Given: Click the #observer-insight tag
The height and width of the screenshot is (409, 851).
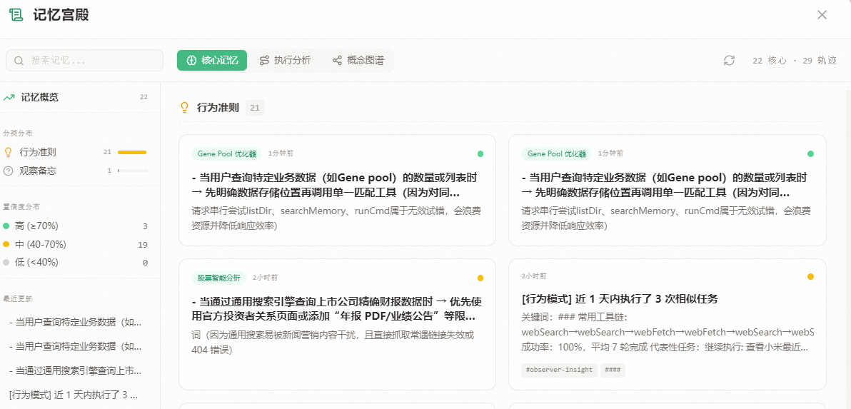Looking at the screenshot, I should tap(559, 370).
